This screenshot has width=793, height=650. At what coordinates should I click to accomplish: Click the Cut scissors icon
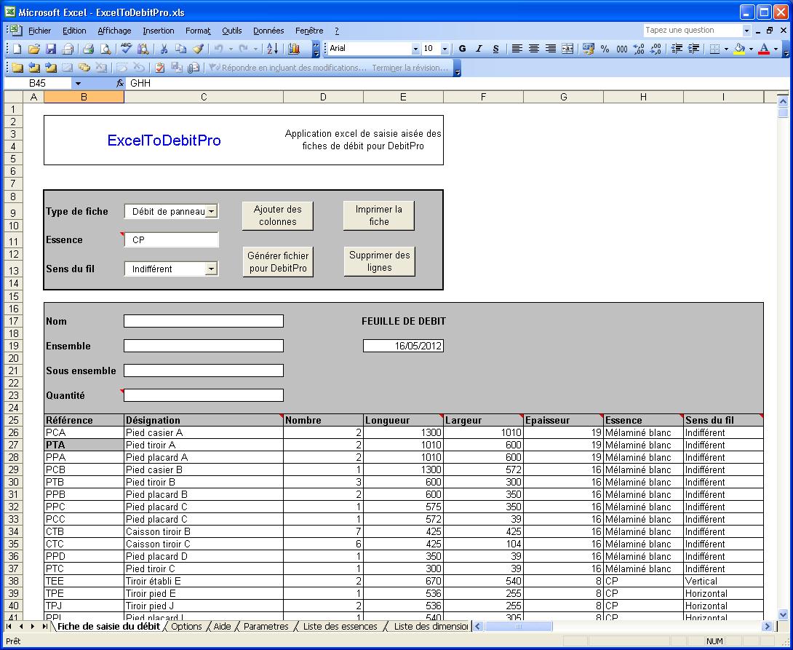164,49
